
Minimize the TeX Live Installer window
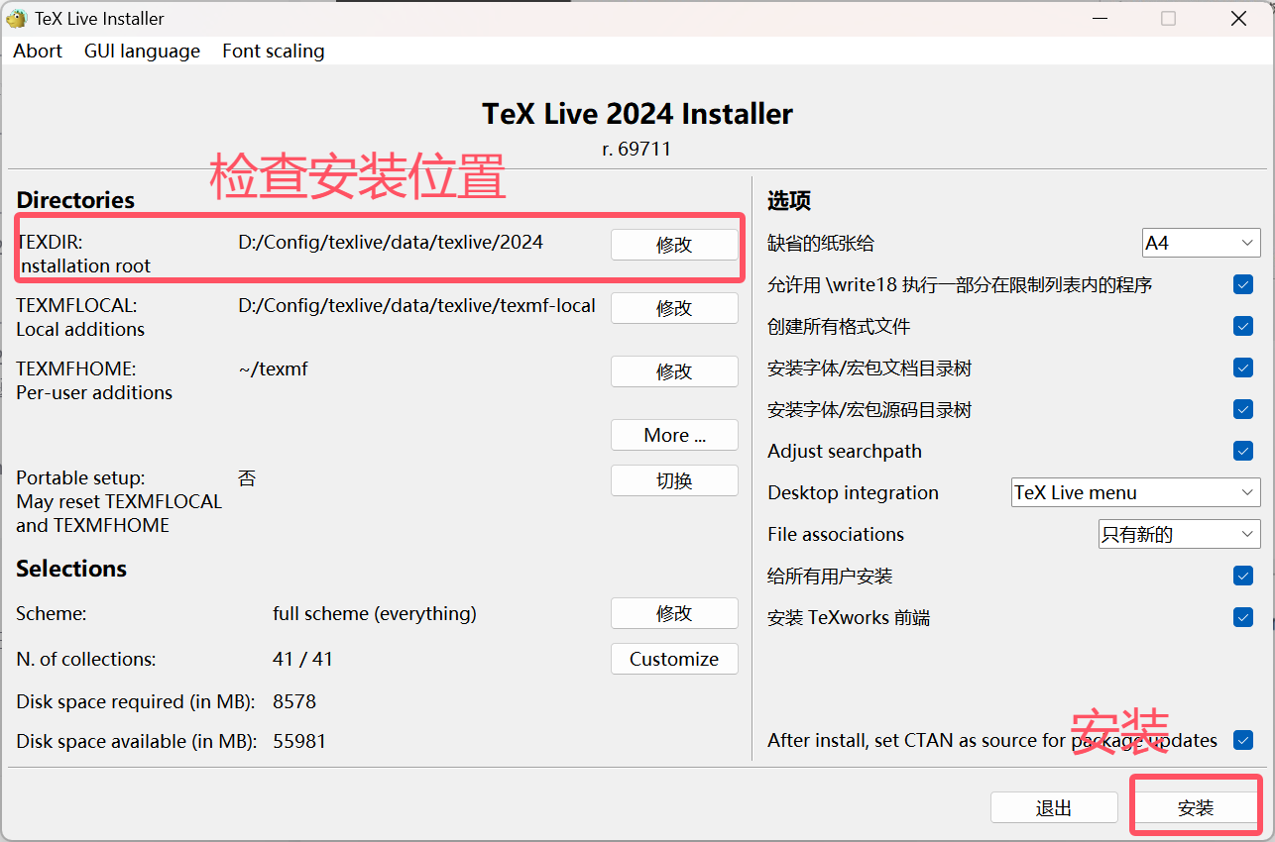(x=1101, y=18)
